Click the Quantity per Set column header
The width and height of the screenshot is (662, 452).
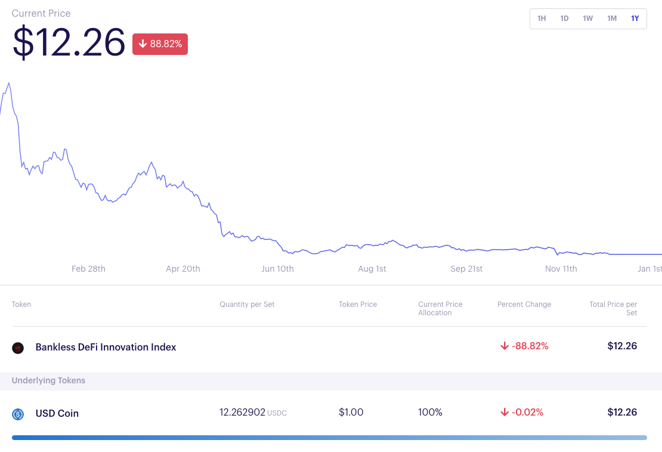point(247,305)
